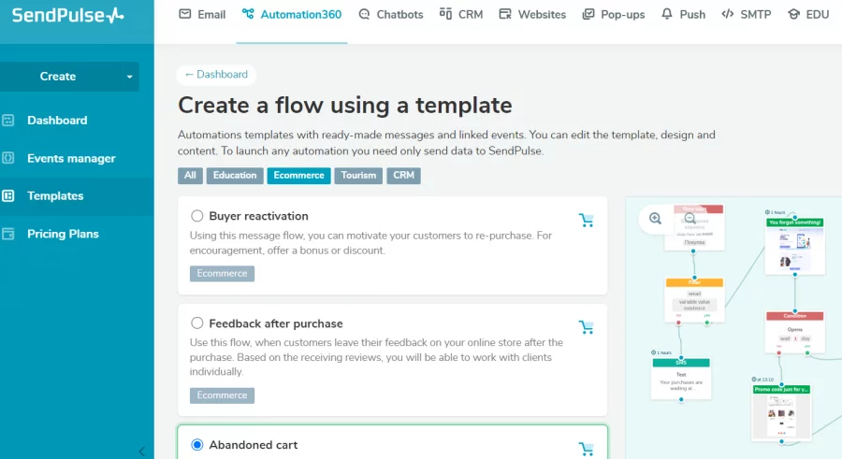Open Templates in the sidebar

[x=55, y=196]
